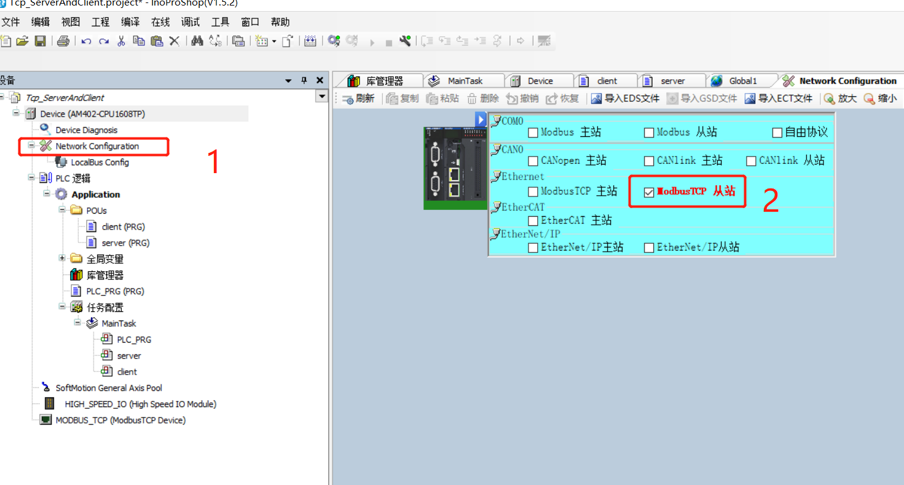Image resolution: width=904 pixels, height=485 pixels.
Task: Open the devices panel dropdown arrow
Action: click(x=288, y=80)
